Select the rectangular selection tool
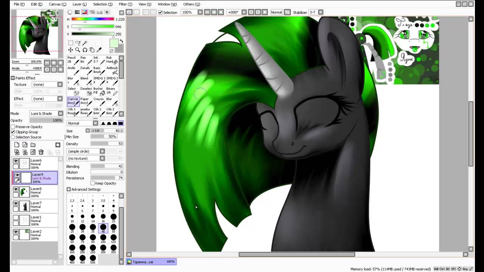 [70, 43]
